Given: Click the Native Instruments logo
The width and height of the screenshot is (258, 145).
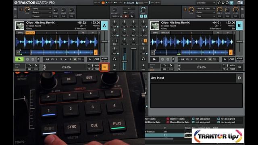Looking at the screenshot, I should point(240,3).
